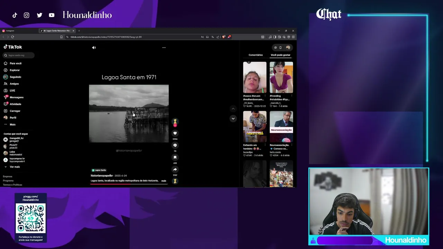Open the Seguindo feed
443x249 pixels.
12,77
